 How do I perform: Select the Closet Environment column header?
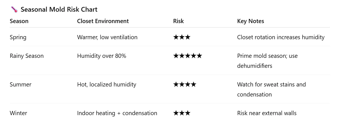click(103, 21)
